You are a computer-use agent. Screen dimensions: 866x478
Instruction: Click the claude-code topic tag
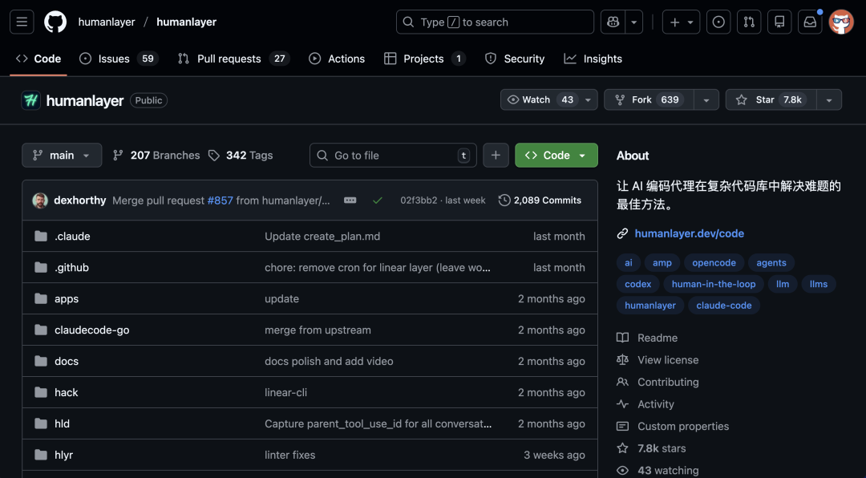[x=723, y=305]
